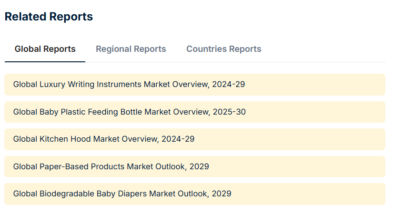Click empty yellow area of Kitchen Hood row
This screenshot has height=213, width=393.
(x=288, y=139)
